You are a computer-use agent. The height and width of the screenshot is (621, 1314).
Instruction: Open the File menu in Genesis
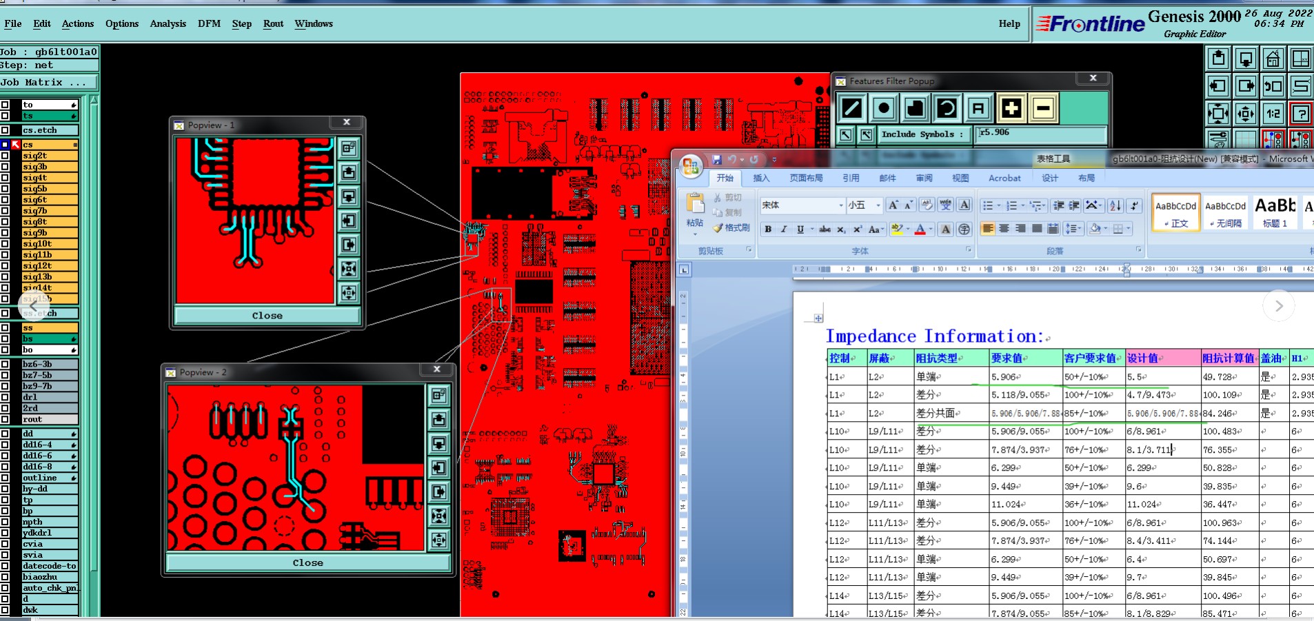point(13,23)
